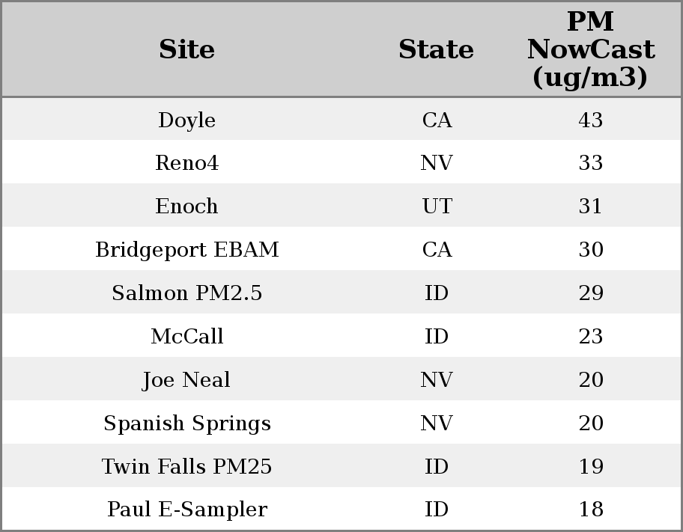683x532 pixels.
Task: Click Paul E-Sampler's NowCast value 18
Action: 590,510
